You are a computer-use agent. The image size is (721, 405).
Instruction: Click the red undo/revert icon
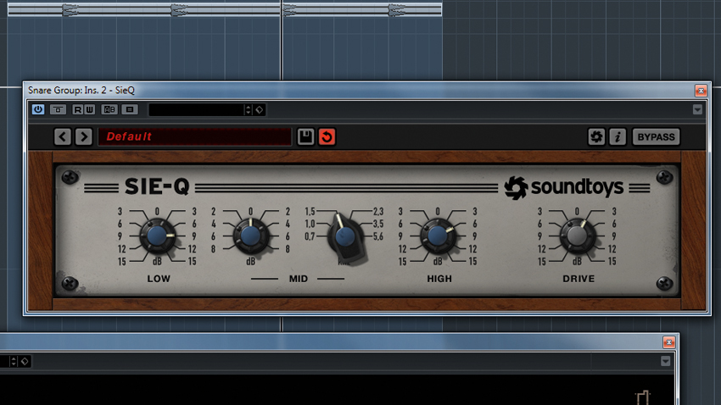coord(327,136)
